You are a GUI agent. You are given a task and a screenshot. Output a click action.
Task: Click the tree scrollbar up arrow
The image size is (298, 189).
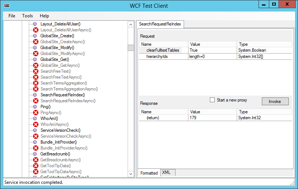coord(131,24)
